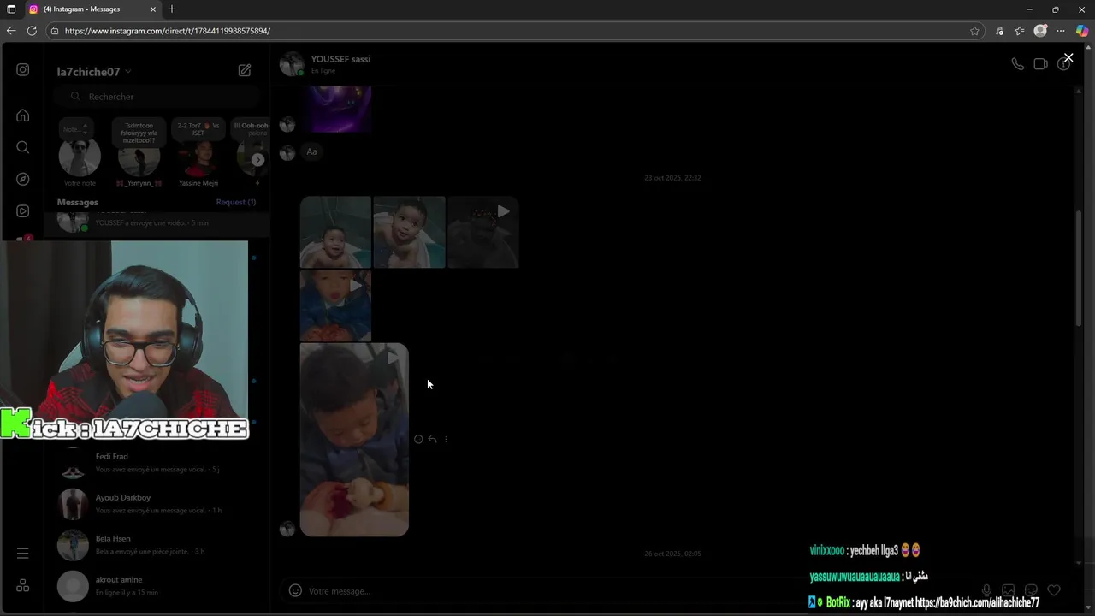The height and width of the screenshot is (616, 1095).
Task: Open the YOUSSEF a envoyé une vidéo thread
Action: coord(157,222)
